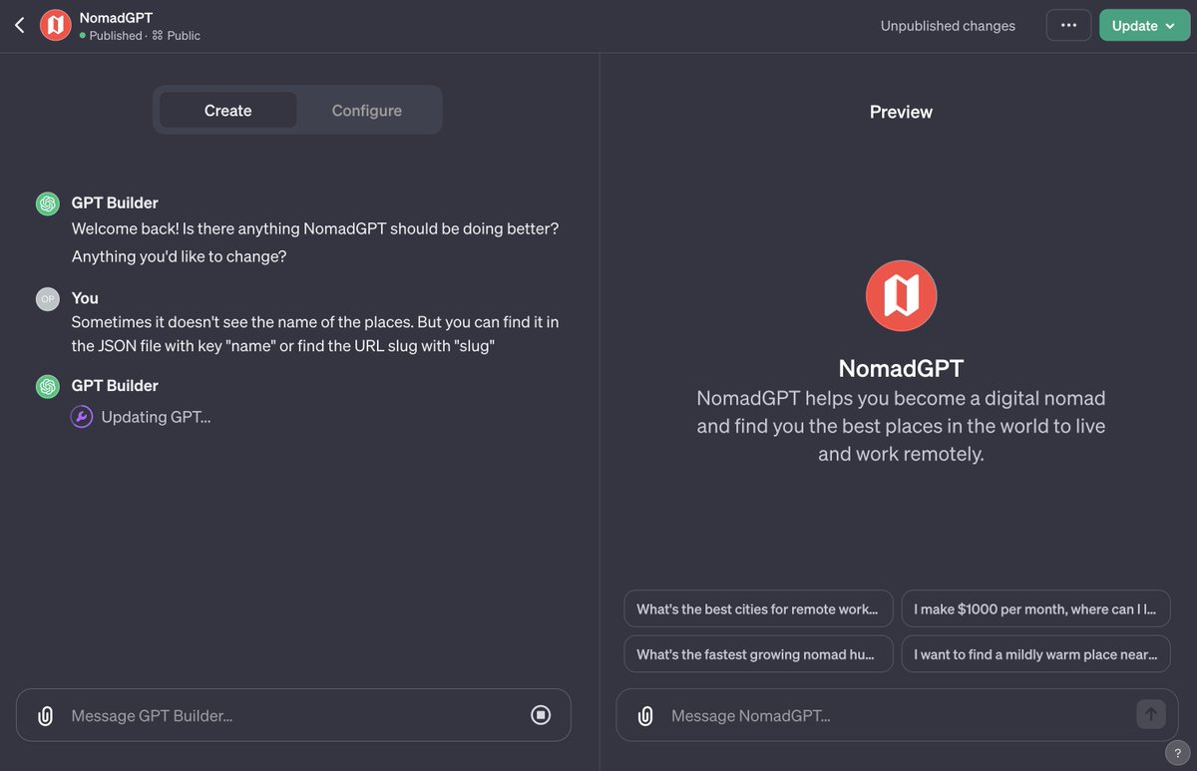The width and height of the screenshot is (1197, 771).
Task: Attach file in NomadGPT preview message box
Action: (645, 715)
